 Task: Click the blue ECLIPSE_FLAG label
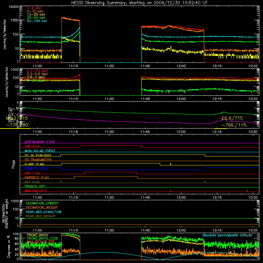pyautogui.click(x=36, y=169)
